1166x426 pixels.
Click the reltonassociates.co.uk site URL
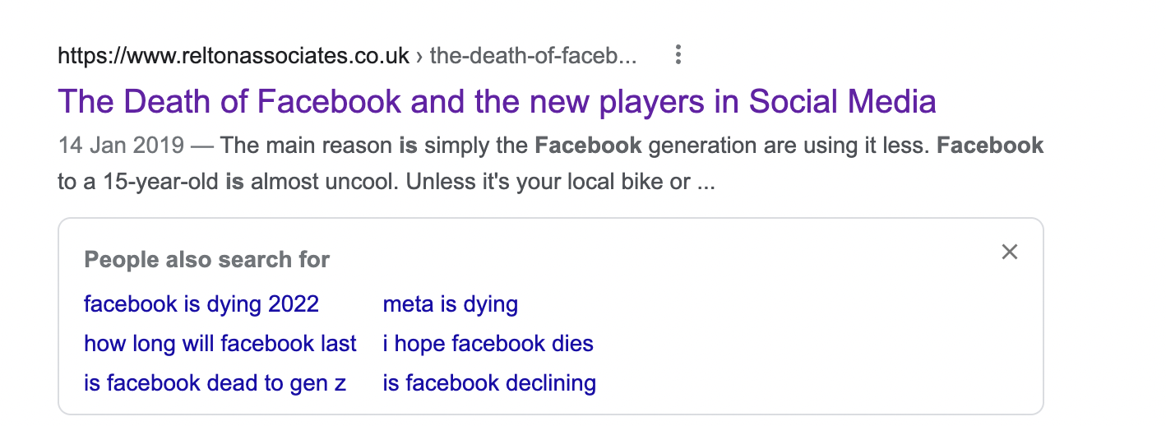(x=234, y=56)
